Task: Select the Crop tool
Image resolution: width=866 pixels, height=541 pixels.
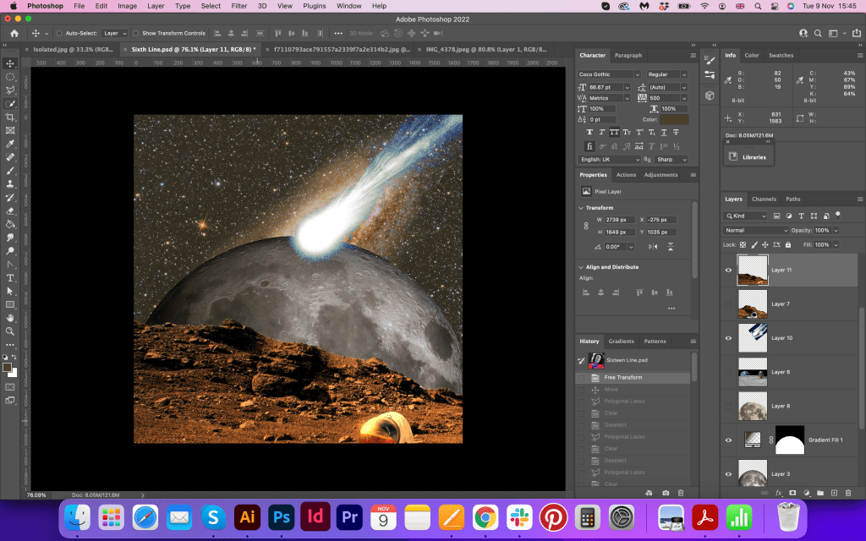Action: coord(10,117)
